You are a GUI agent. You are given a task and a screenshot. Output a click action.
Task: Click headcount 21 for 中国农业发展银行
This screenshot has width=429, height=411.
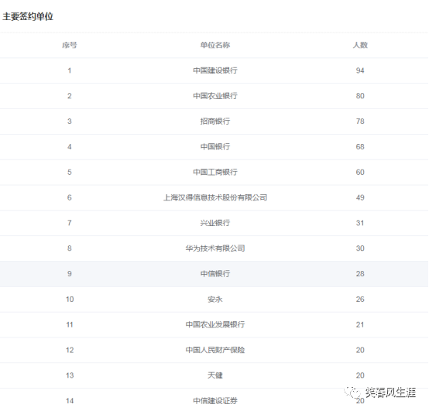pyautogui.click(x=360, y=325)
